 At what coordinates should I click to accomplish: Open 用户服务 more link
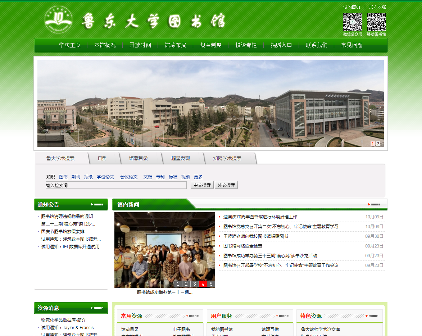282,316
